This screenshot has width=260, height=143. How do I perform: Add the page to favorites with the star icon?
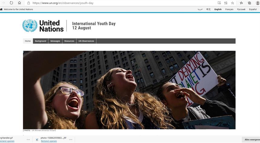click(232, 3)
